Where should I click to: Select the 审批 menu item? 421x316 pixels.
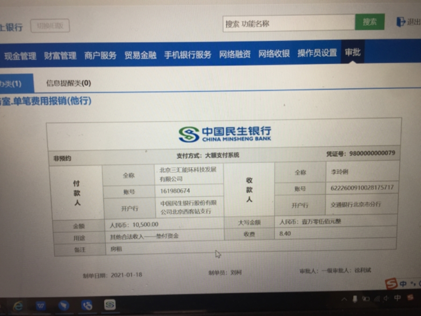pos(353,52)
